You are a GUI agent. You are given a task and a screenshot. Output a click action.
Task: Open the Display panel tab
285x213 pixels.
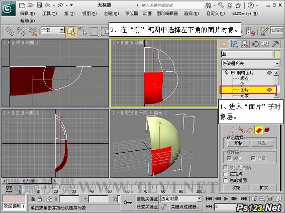(265, 44)
